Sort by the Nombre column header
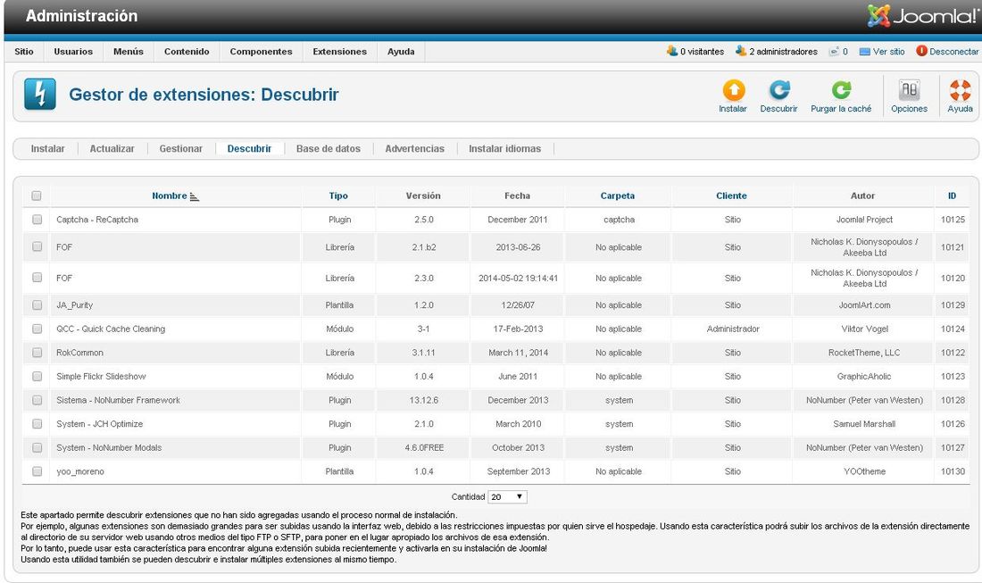This screenshot has height=583, width=982. (x=169, y=196)
